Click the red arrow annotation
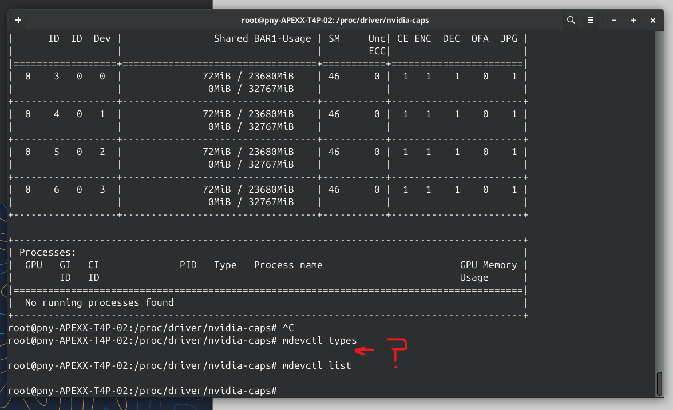Image resolution: width=673 pixels, height=410 pixels. coord(366,349)
